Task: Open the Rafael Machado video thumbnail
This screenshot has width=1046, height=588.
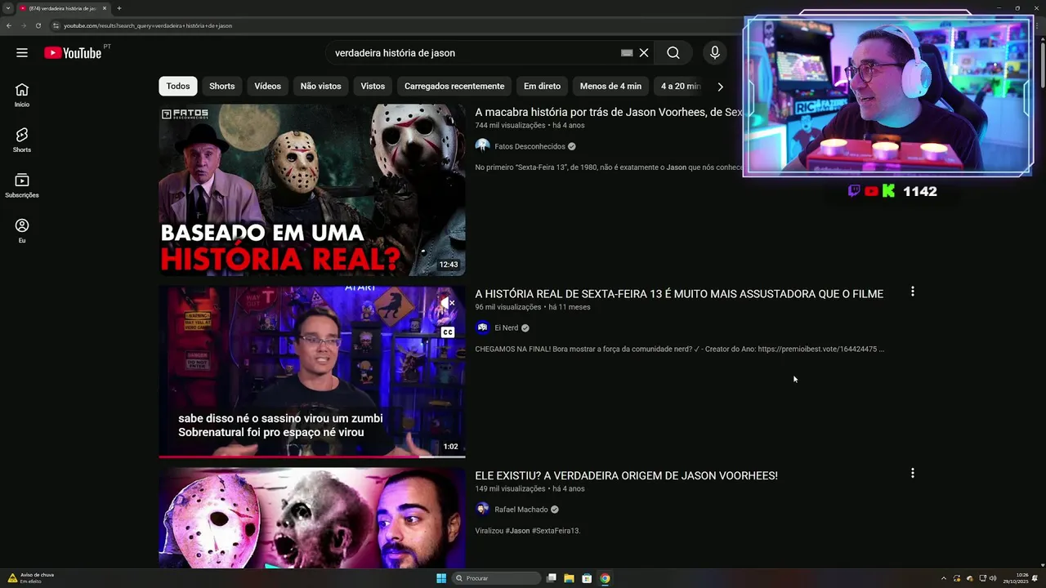Action: pyautogui.click(x=312, y=518)
